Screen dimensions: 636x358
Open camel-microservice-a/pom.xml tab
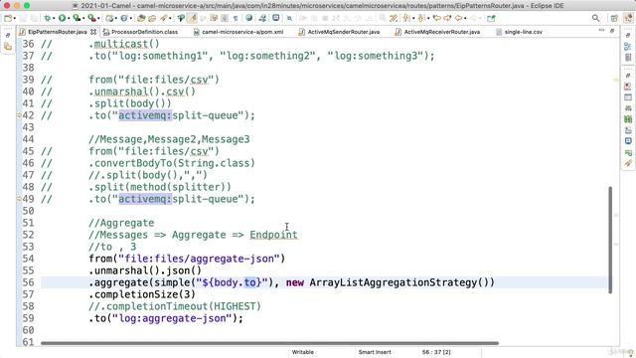[242, 32]
